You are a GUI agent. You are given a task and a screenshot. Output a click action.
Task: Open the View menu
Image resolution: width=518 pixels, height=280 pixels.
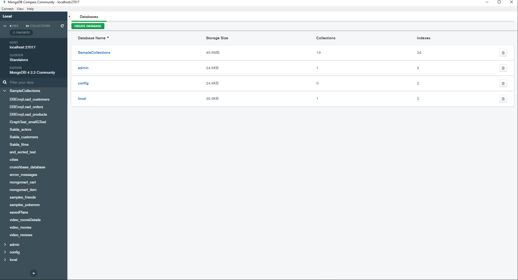[20, 9]
